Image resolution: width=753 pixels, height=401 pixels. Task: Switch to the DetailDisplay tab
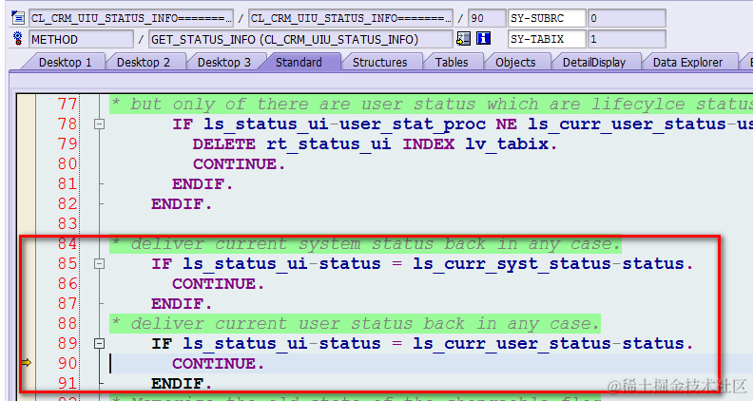pos(594,63)
